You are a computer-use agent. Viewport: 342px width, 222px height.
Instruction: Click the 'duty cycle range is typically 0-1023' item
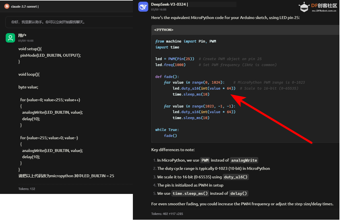click(x=214, y=168)
